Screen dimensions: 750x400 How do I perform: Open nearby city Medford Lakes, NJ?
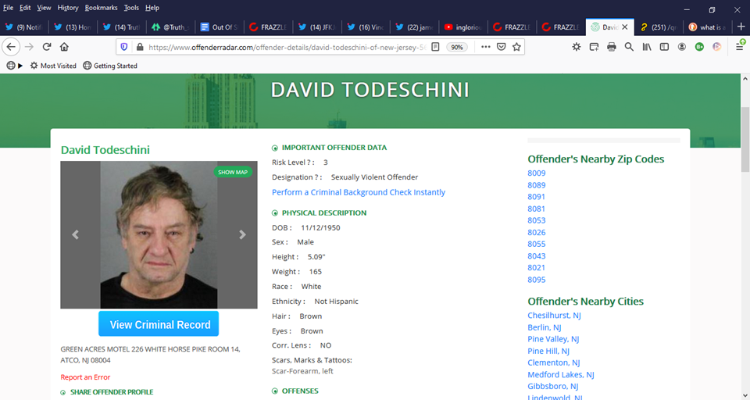click(561, 375)
